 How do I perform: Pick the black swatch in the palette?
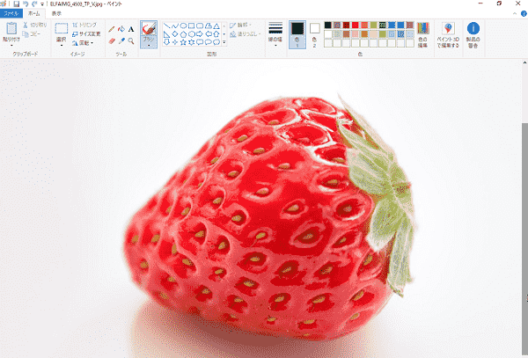coord(328,25)
